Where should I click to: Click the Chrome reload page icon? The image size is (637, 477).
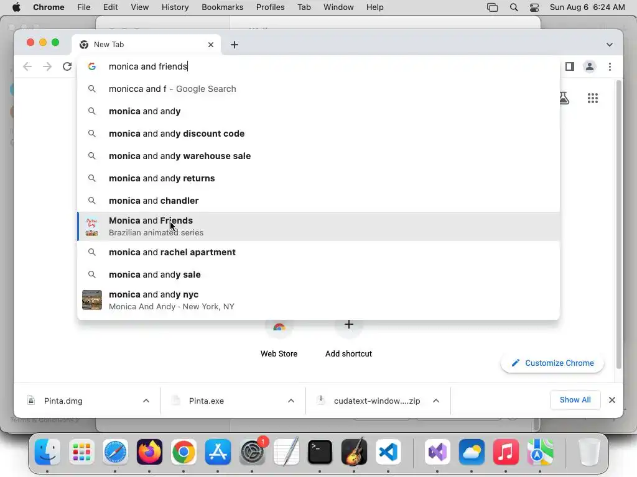pyautogui.click(x=67, y=66)
